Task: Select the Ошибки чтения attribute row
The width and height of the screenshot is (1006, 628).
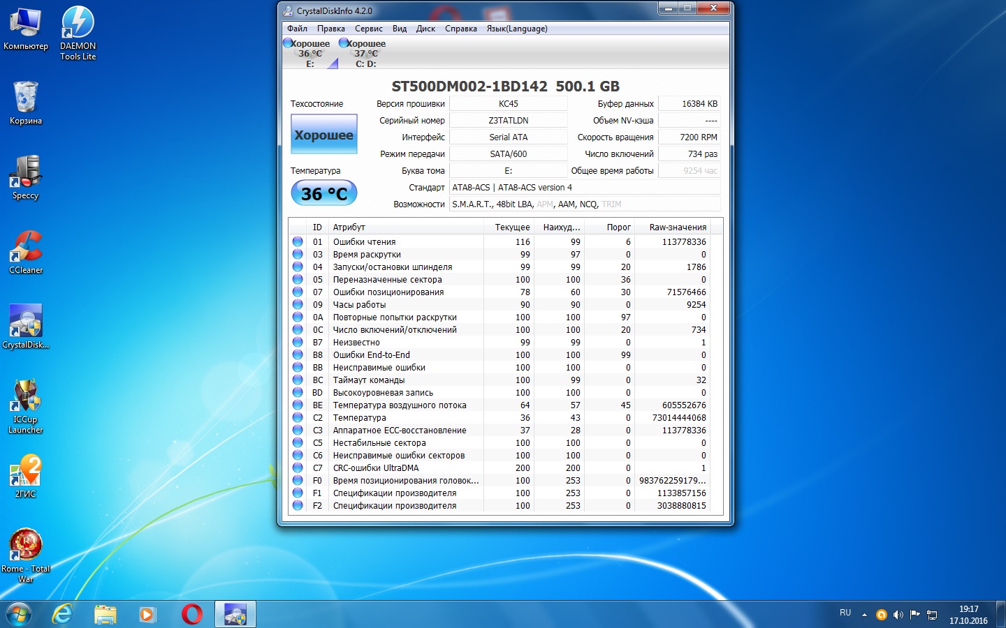Action: [364, 242]
